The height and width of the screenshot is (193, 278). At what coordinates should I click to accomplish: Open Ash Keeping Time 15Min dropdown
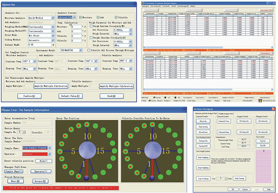(x=96, y=69)
